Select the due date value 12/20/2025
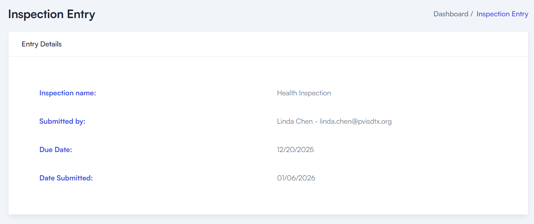 click(x=296, y=150)
